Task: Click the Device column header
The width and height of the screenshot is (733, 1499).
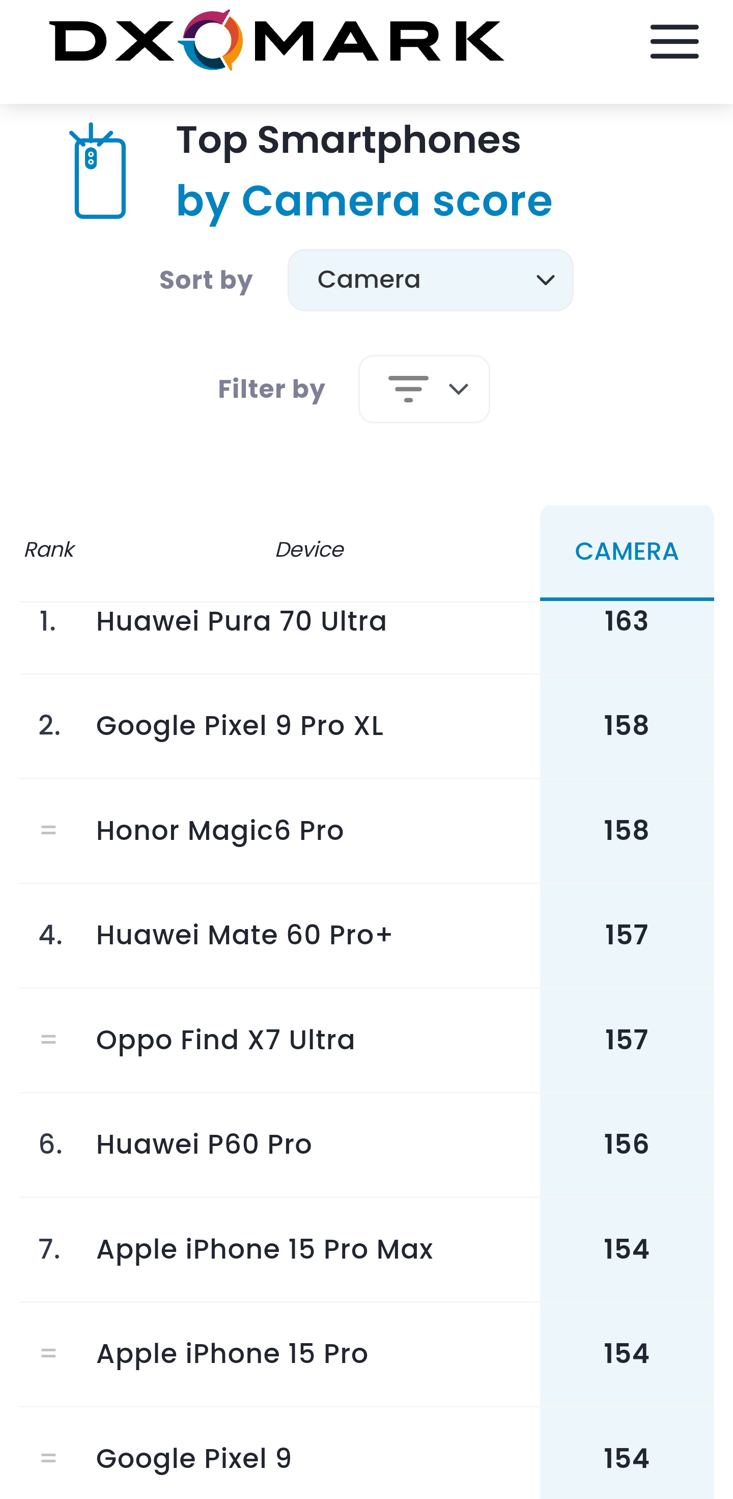Action: (x=309, y=550)
